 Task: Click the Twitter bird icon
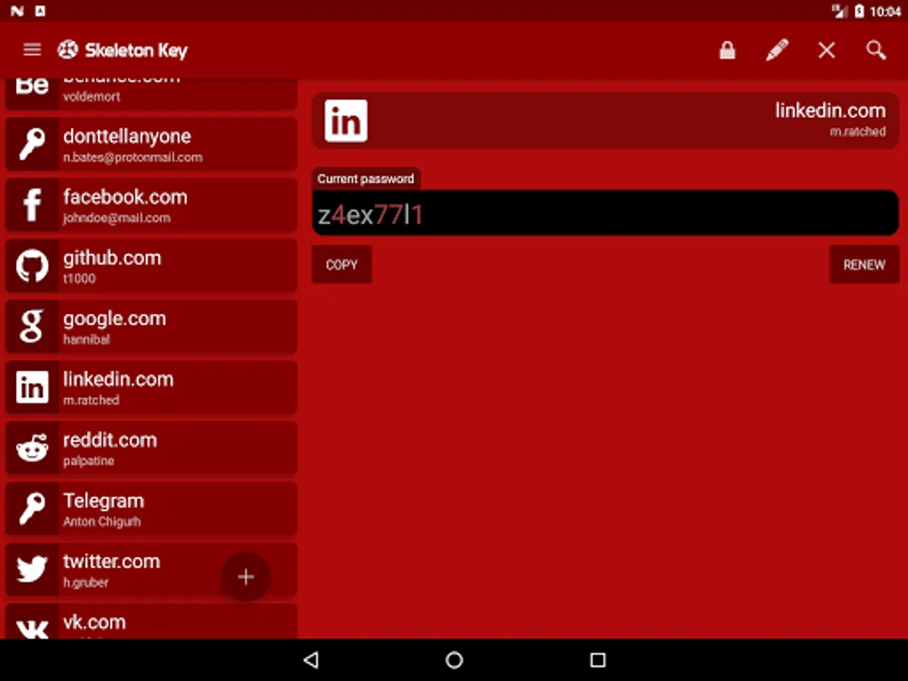coord(32,570)
